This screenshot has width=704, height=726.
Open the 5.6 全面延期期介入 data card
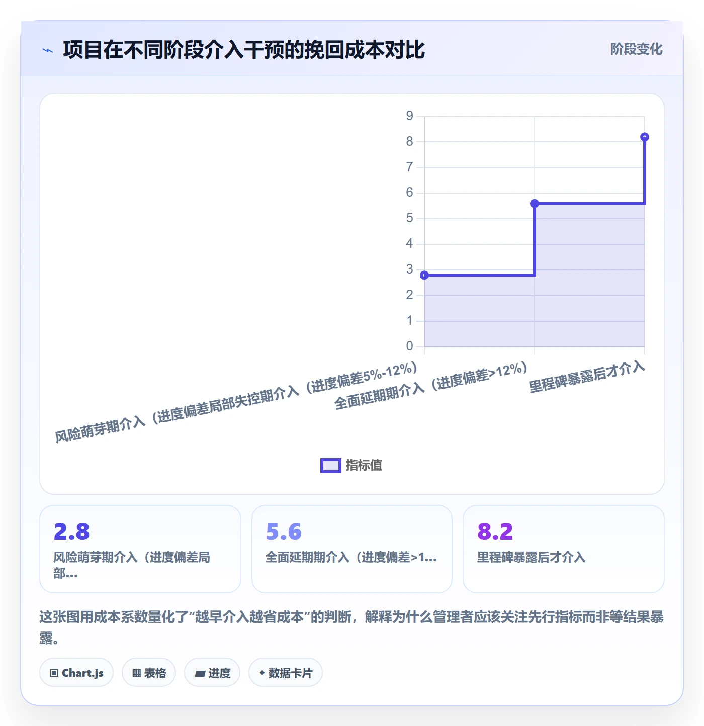tap(352, 549)
